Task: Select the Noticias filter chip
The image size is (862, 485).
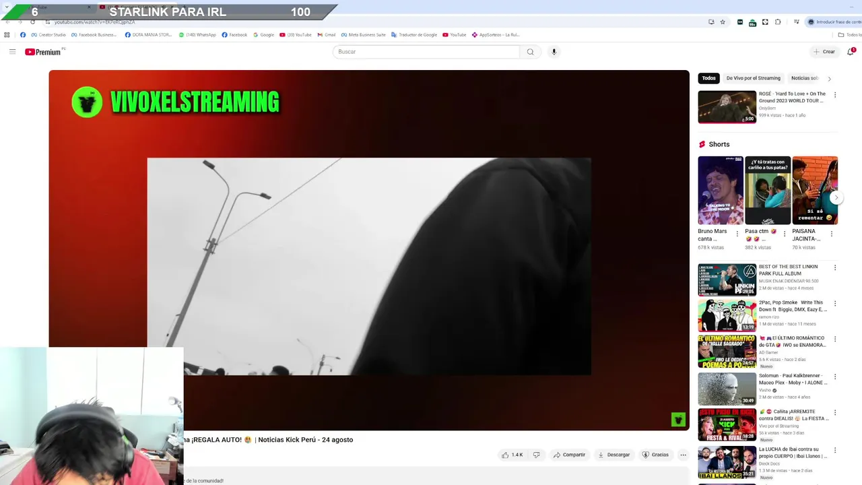Action: 804,78
